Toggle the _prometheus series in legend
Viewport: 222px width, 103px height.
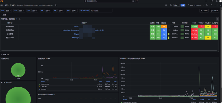[45, 84]
